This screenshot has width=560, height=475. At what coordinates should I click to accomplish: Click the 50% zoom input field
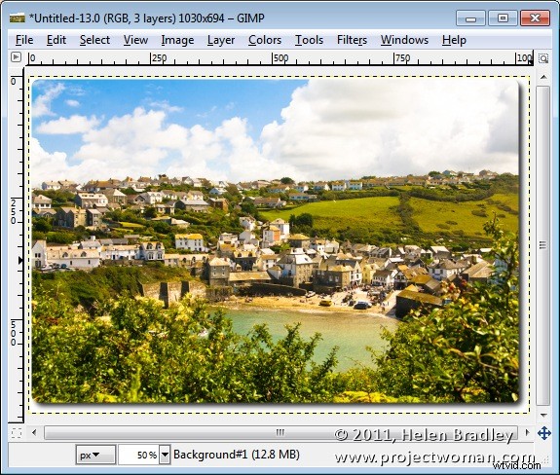click(138, 455)
